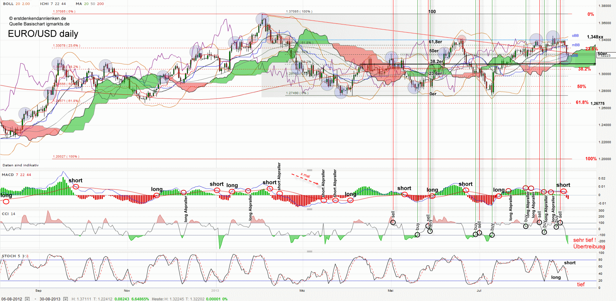
Task: Click the period low value T: 1.22412
Action: [x=103, y=299]
